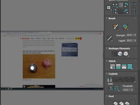Click the Stitch Custom icon

click(x=130, y=66)
